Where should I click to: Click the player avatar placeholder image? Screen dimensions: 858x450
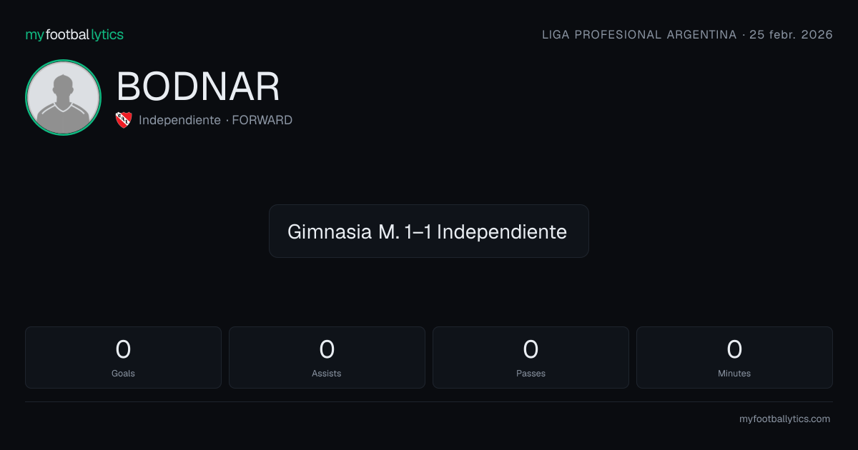click(x=63, y=97)
